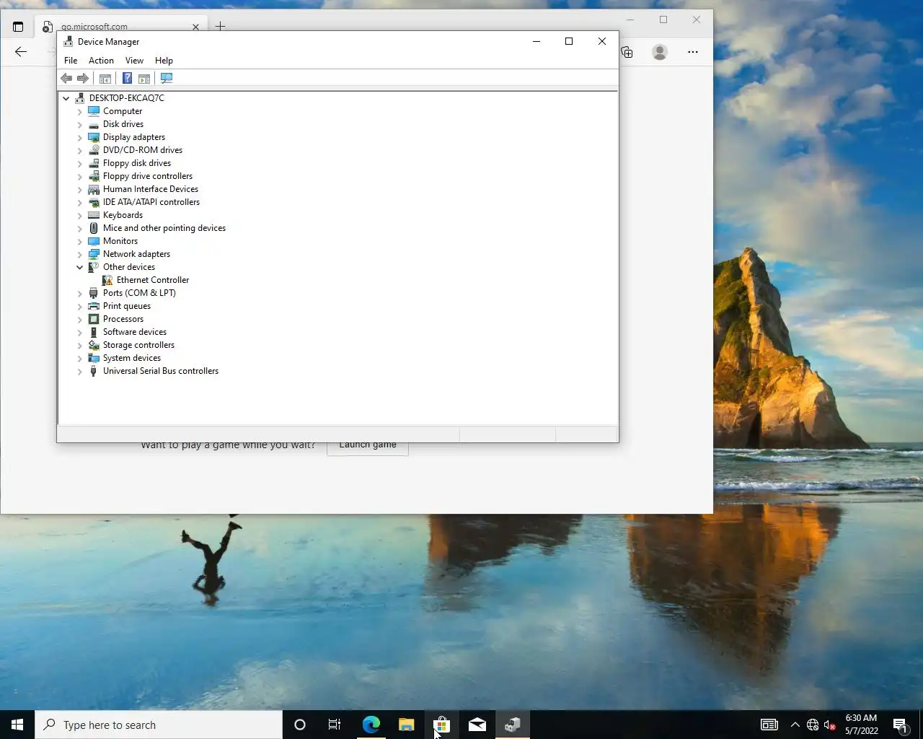923x739 pixels.
Task: Click Microsoft Edge taskbar icon
Action: tap(371, 725)
